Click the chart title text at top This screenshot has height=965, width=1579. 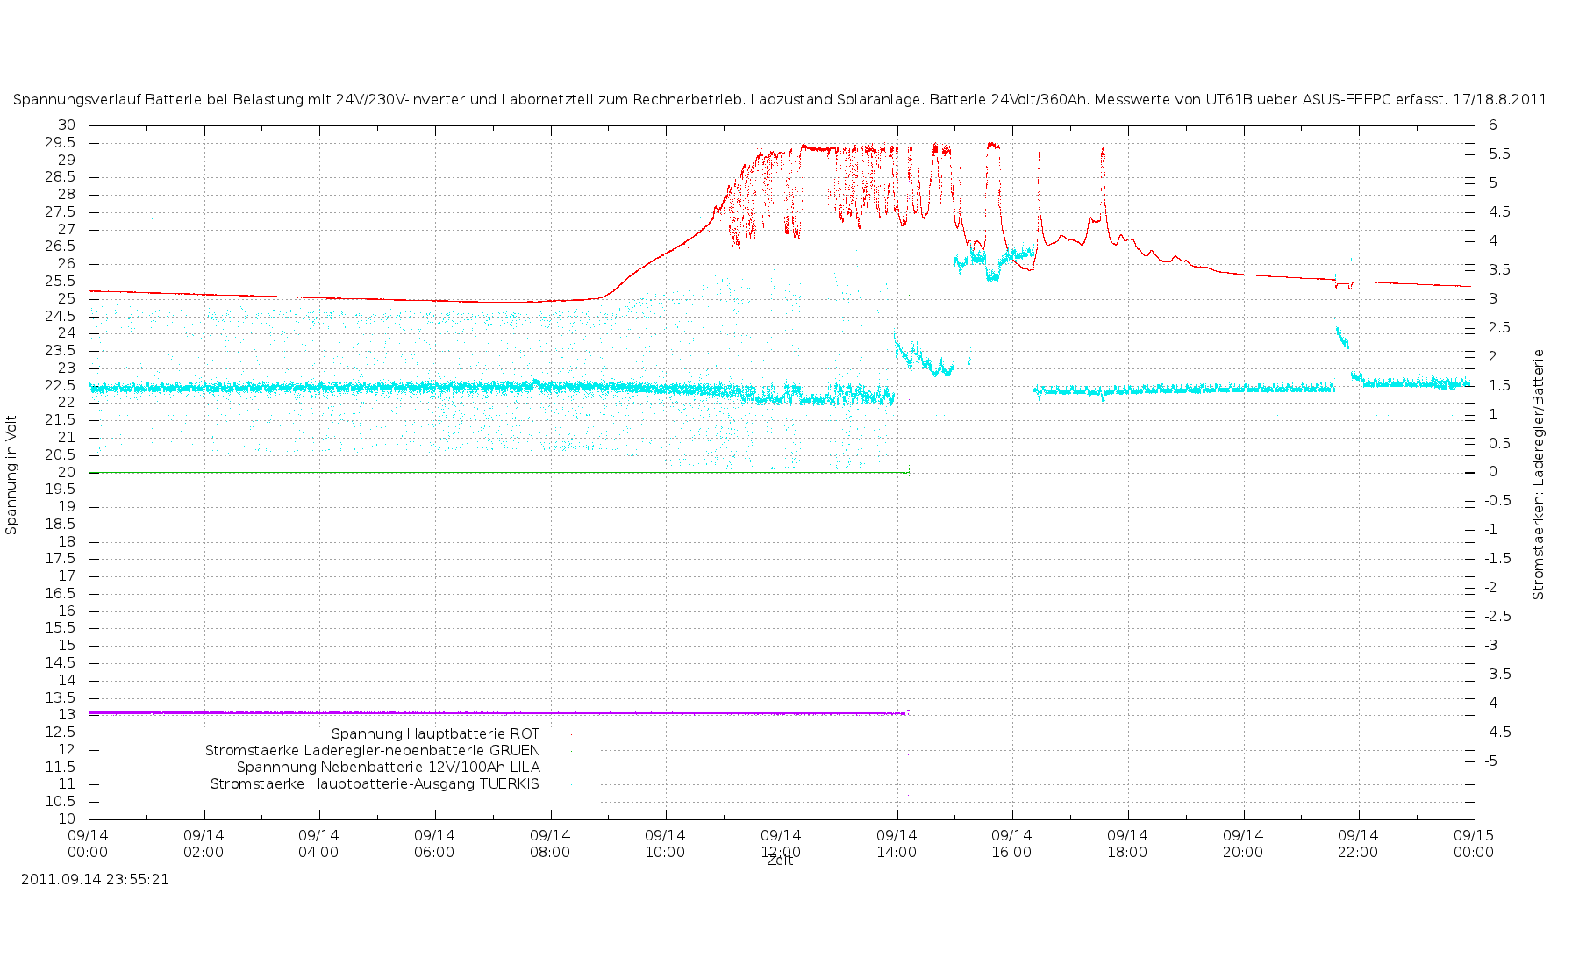780,100
